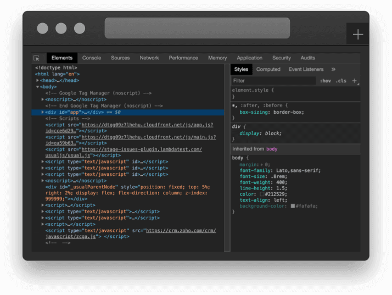The width and height of the screenshot is (392, 295).
Task: Select the html lang="en" line
Action: click(57, 74)
